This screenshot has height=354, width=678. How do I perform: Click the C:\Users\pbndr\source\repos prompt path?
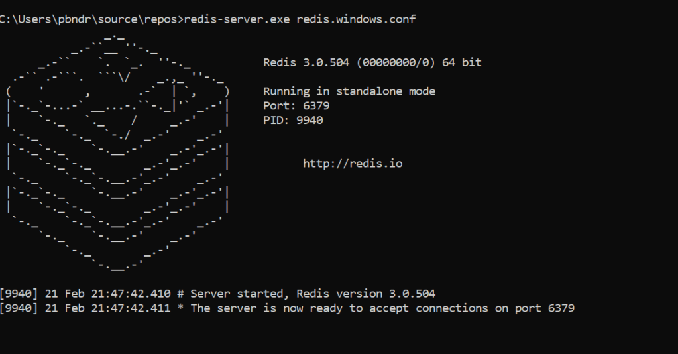pyautogui.click(x=89, y=19)
